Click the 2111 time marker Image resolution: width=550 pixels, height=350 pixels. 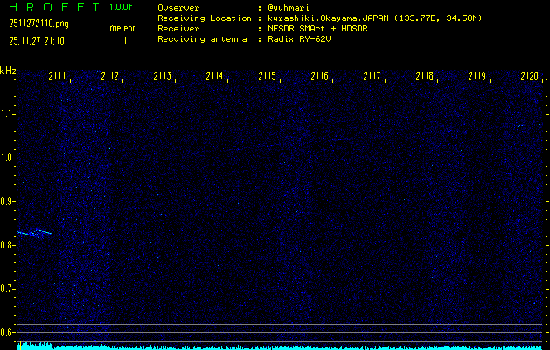coord(58,76)
